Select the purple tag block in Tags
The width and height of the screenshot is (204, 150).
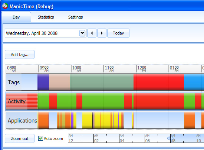click(x=43, y=82)
